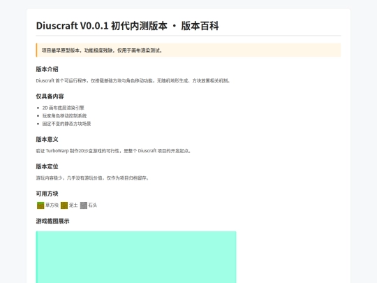
Task: Click the 游戏截图展示 heading
Action: pos(52,221)
